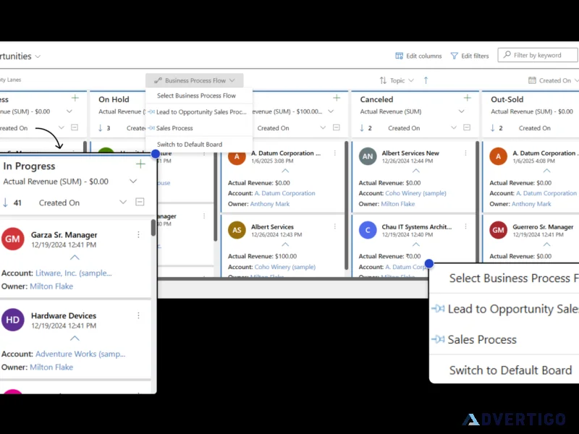This screenshot has height=434, width=579.
Task: Collapse details of Guerrero Sr. Manager card
Action: [546, 244]
